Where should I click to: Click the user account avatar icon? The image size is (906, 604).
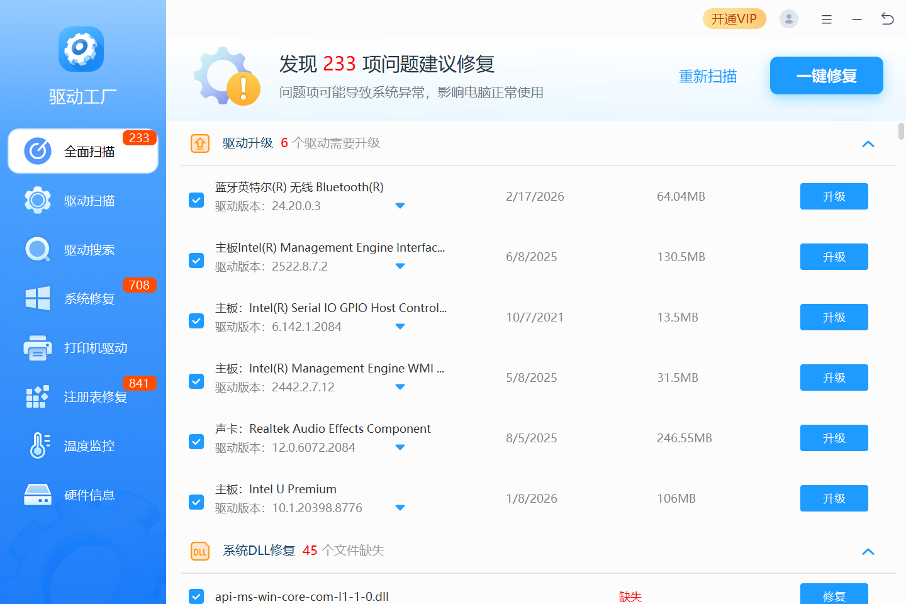[788, 19]
